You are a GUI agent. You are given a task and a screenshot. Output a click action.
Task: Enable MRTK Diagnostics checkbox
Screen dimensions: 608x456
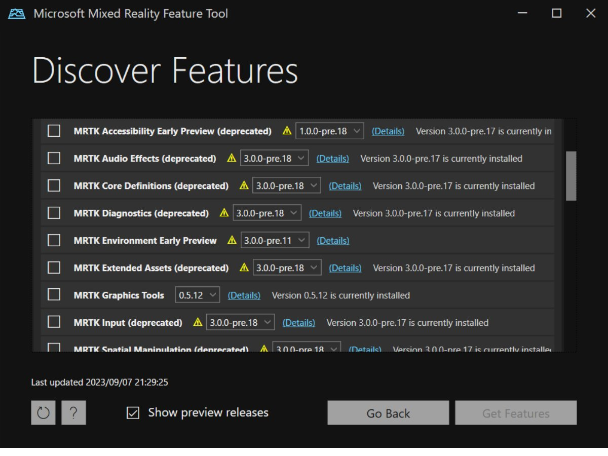(x=54, y=213)
